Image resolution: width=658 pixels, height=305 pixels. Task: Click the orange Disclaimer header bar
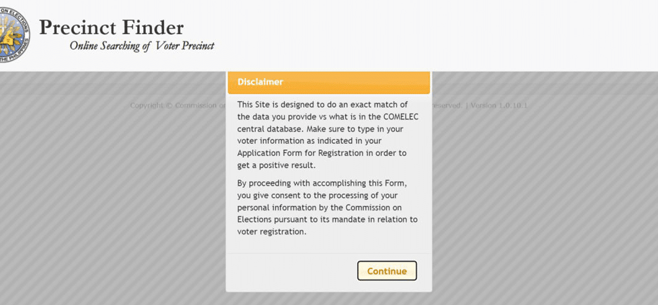(x=329, y=82)
